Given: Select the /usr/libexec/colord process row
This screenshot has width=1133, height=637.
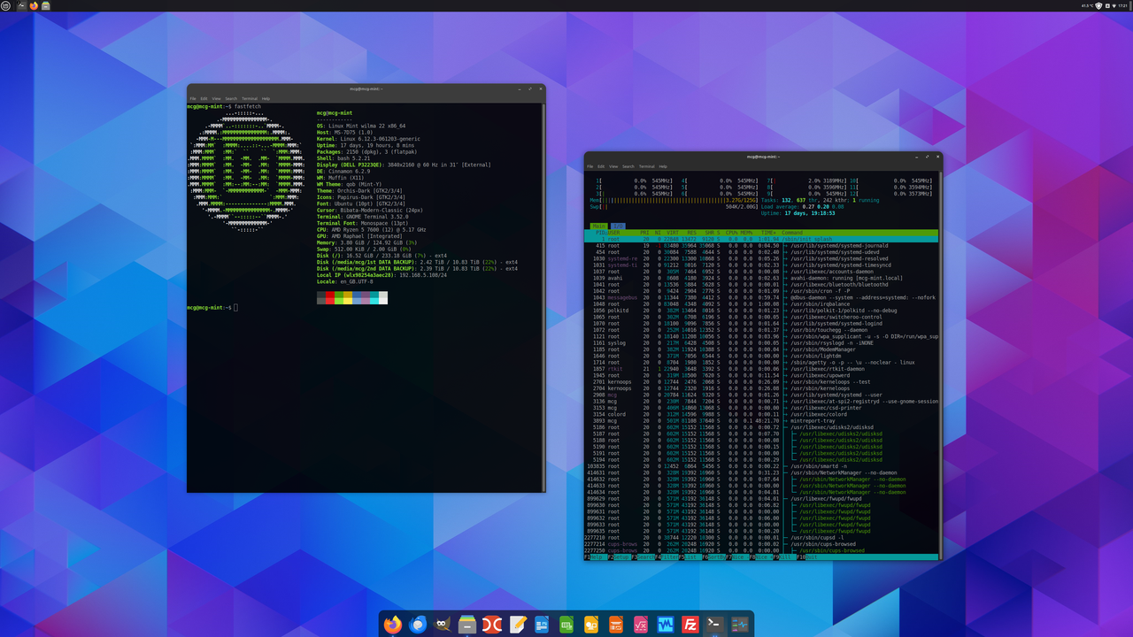Looking at the screenshot, I should (x=763, y=414).
